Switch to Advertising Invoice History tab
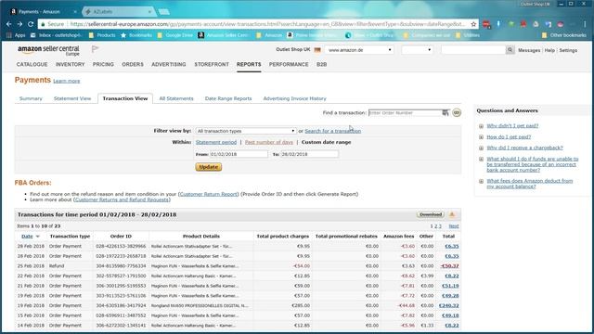This screenshot has height=334, width=594. 294,98
